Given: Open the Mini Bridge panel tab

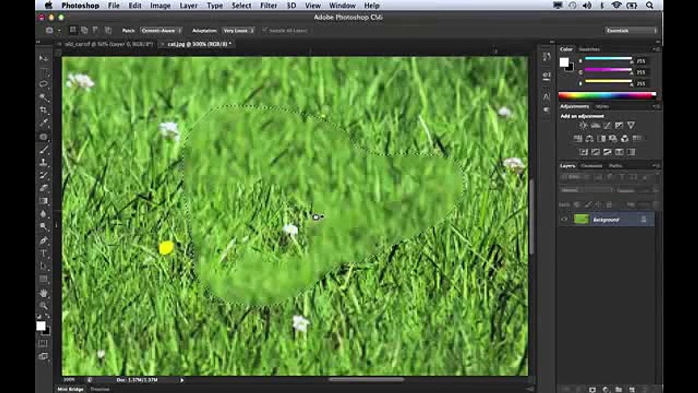Looking at the screenshot, I should click(x=70, y=389).
